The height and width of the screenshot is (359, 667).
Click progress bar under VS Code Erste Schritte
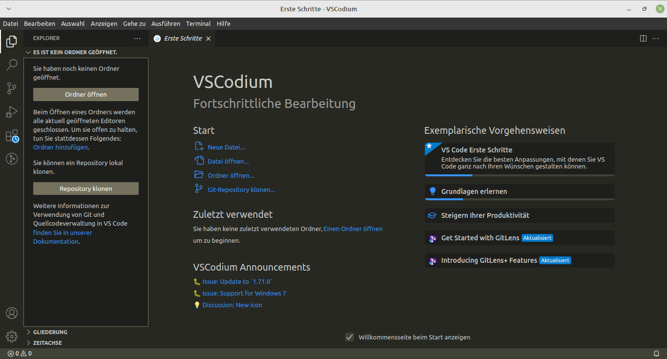point(520,175)
